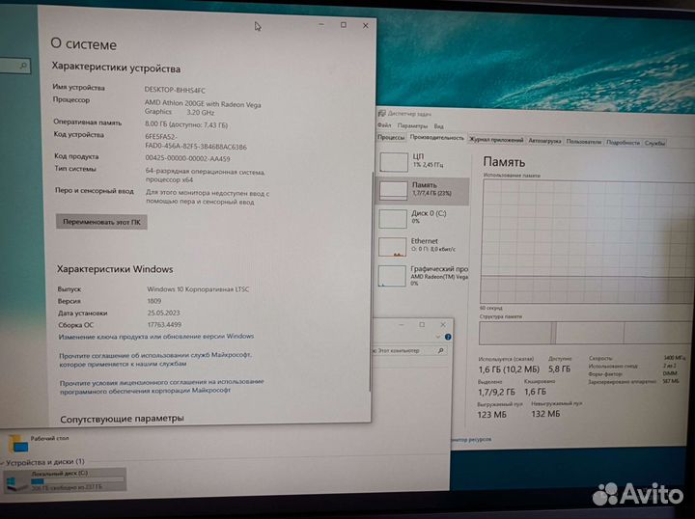Image resolution: width=695 pixels, height=519 pixels.
Task: Select Ethernet in the performance list
Action: (x=423, y=246)
